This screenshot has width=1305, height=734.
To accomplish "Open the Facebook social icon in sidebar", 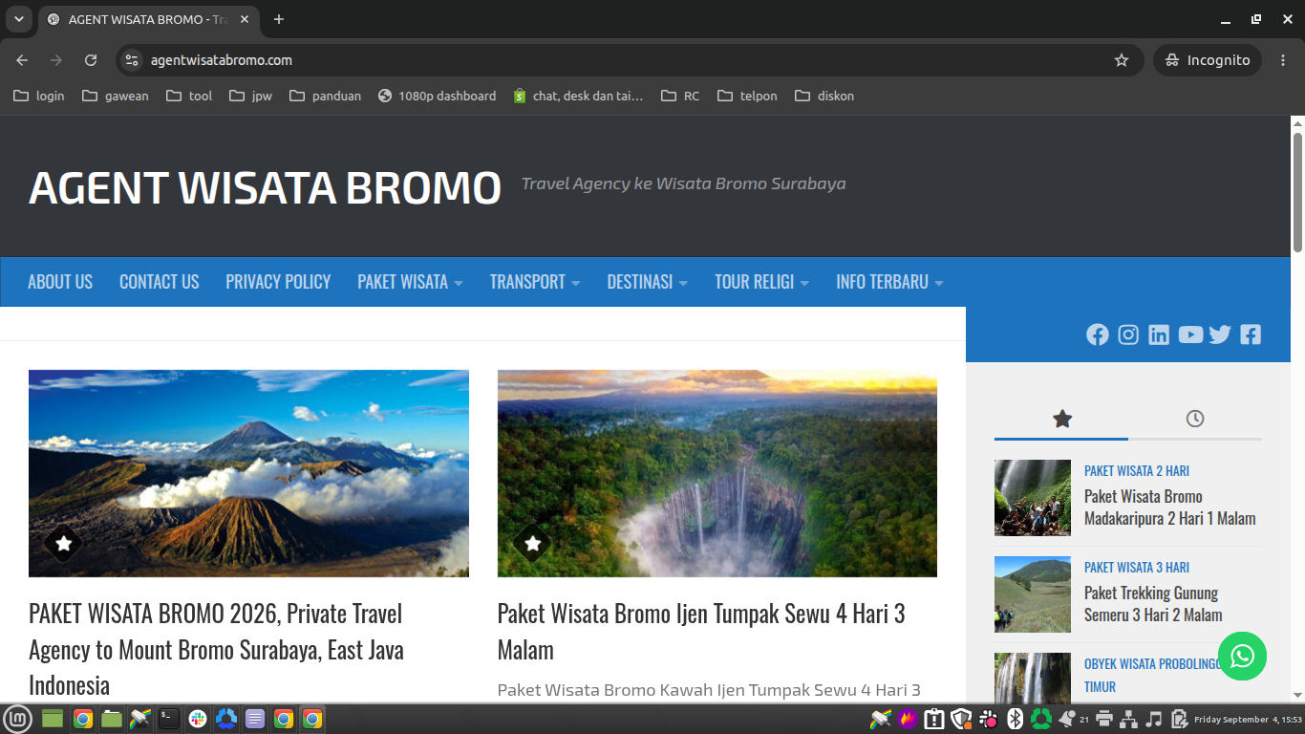I will pyautogui.click(x=1098, y=335).
